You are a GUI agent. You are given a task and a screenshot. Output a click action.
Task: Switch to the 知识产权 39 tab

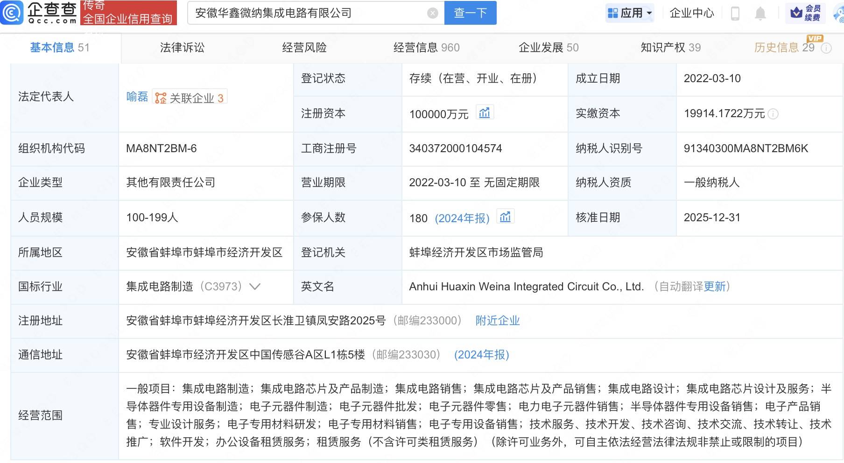670,48
